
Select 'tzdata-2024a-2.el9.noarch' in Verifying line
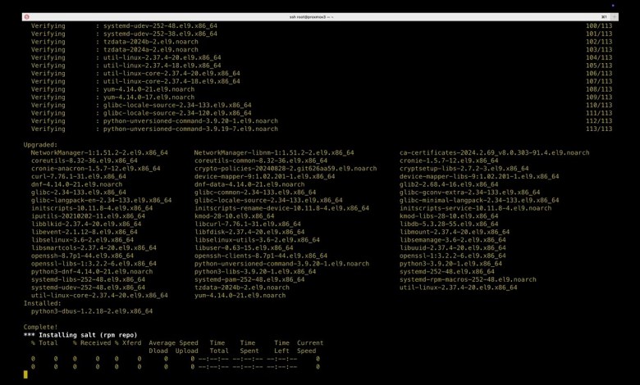[x=151, y=50]
